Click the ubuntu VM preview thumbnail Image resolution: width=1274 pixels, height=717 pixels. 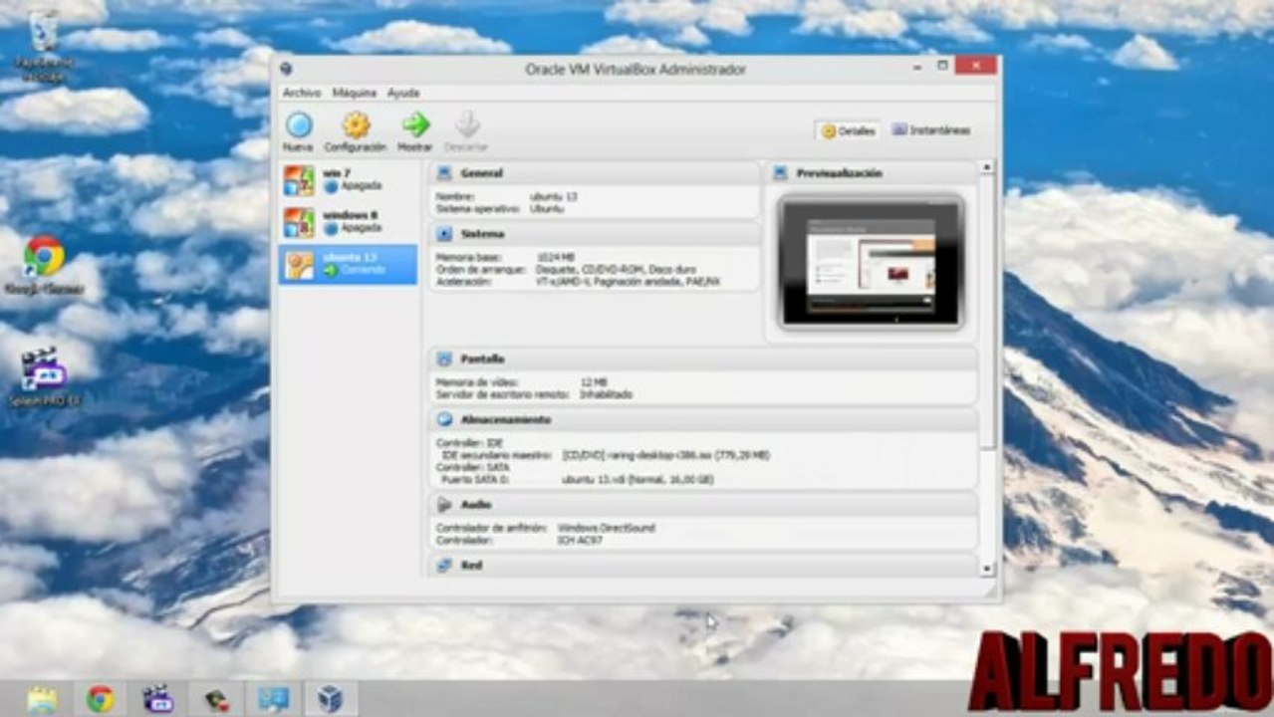pos(871,262)
